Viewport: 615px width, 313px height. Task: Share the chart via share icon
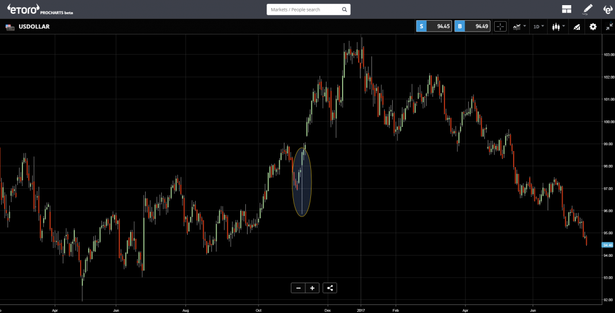coord(330,288)
